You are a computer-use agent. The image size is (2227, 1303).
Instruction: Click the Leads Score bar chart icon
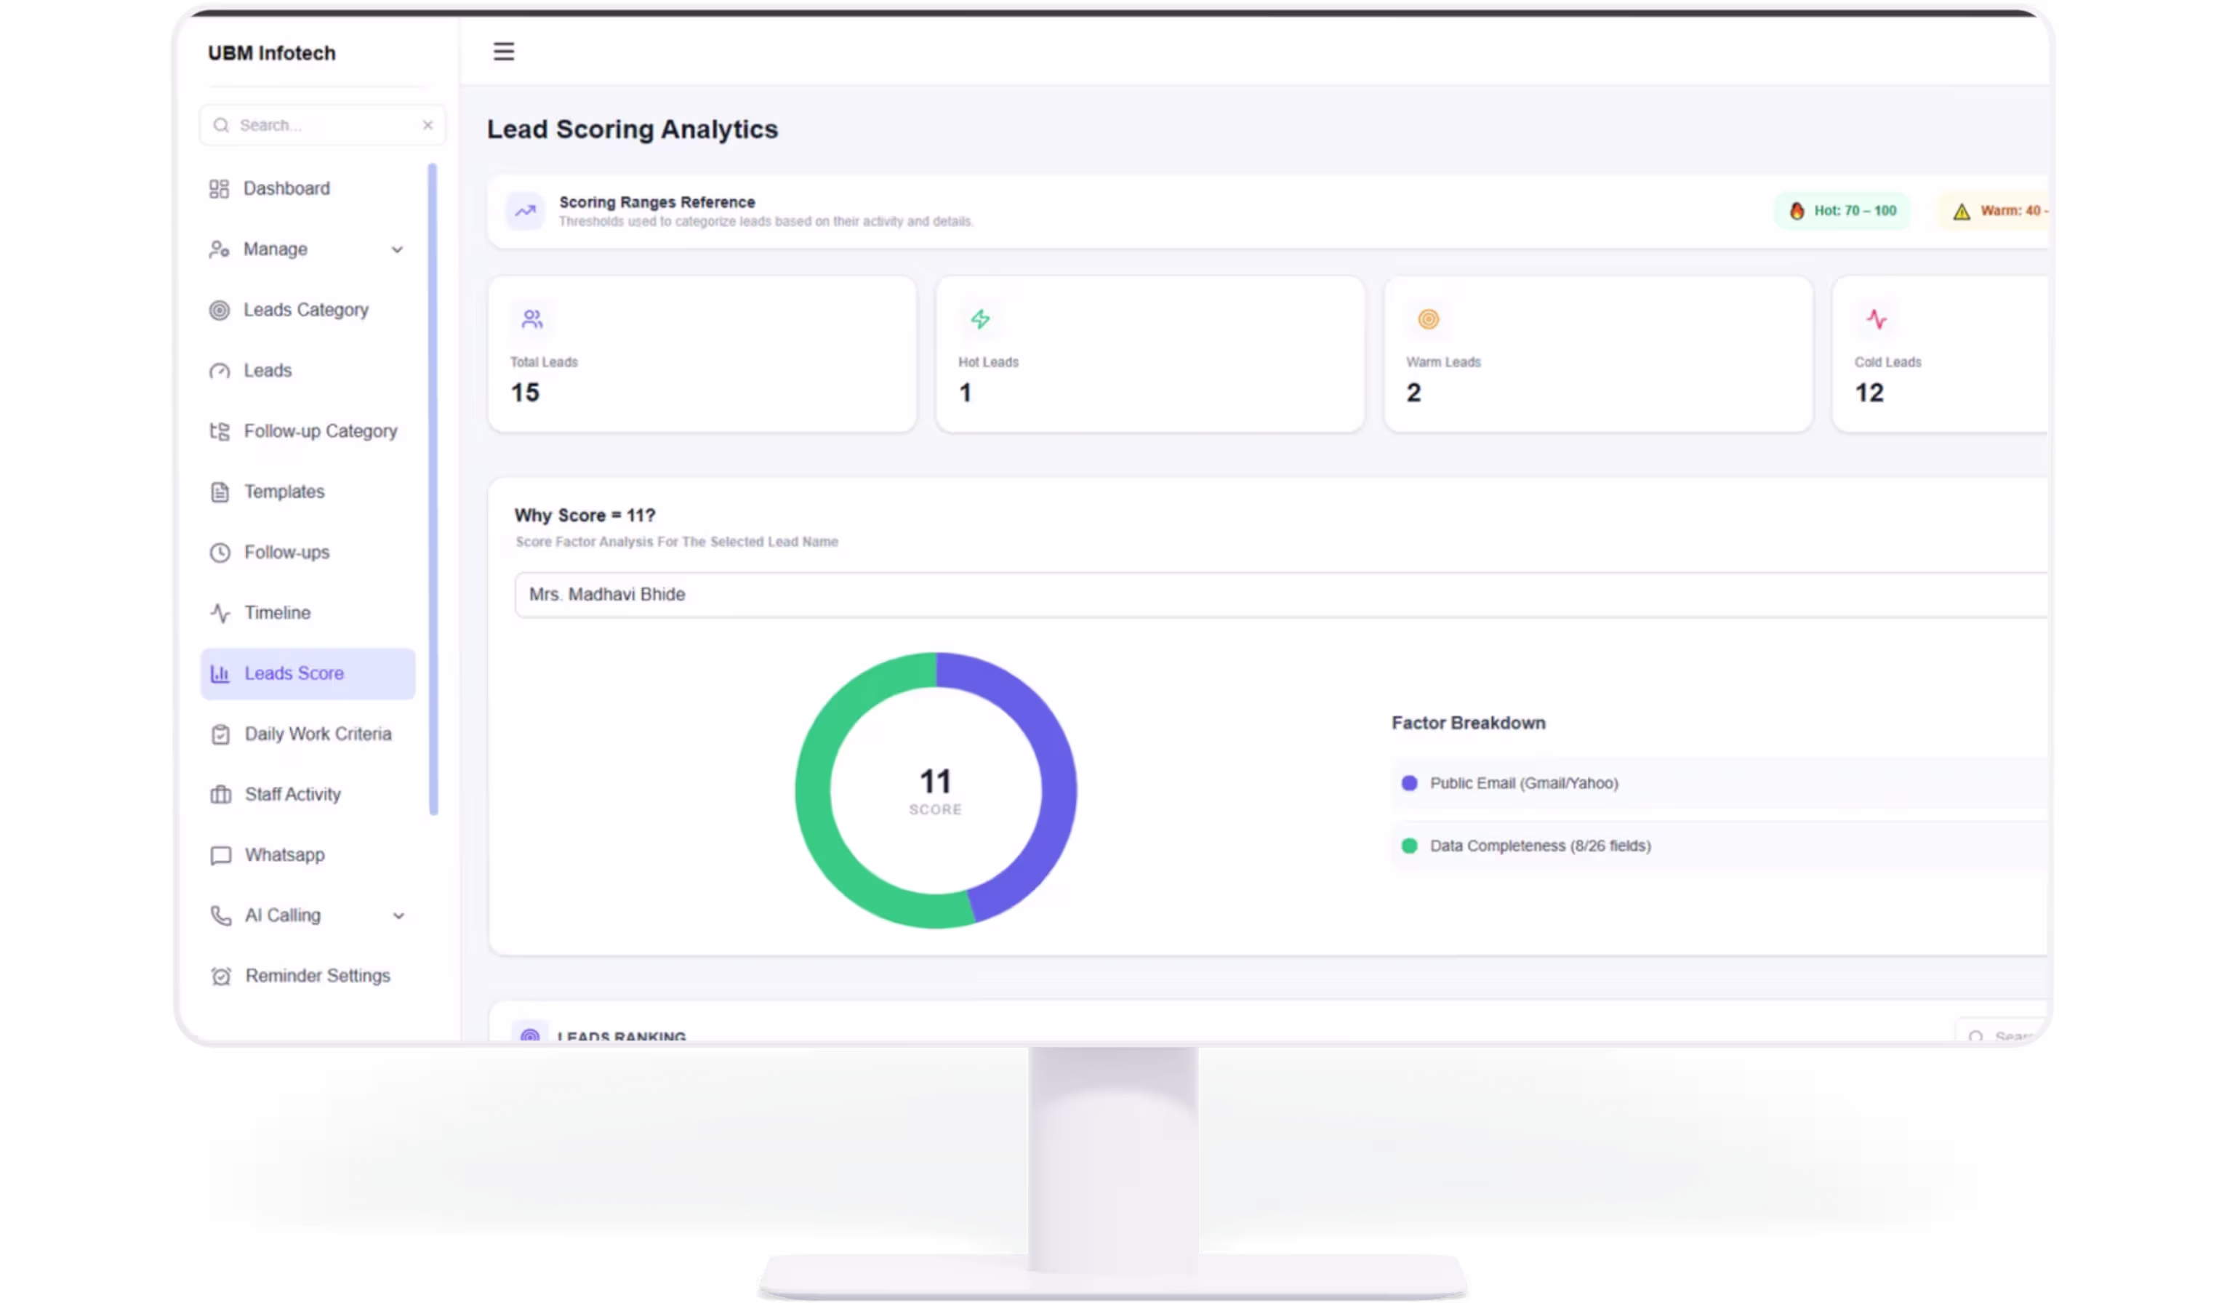[x=220, y=673]
